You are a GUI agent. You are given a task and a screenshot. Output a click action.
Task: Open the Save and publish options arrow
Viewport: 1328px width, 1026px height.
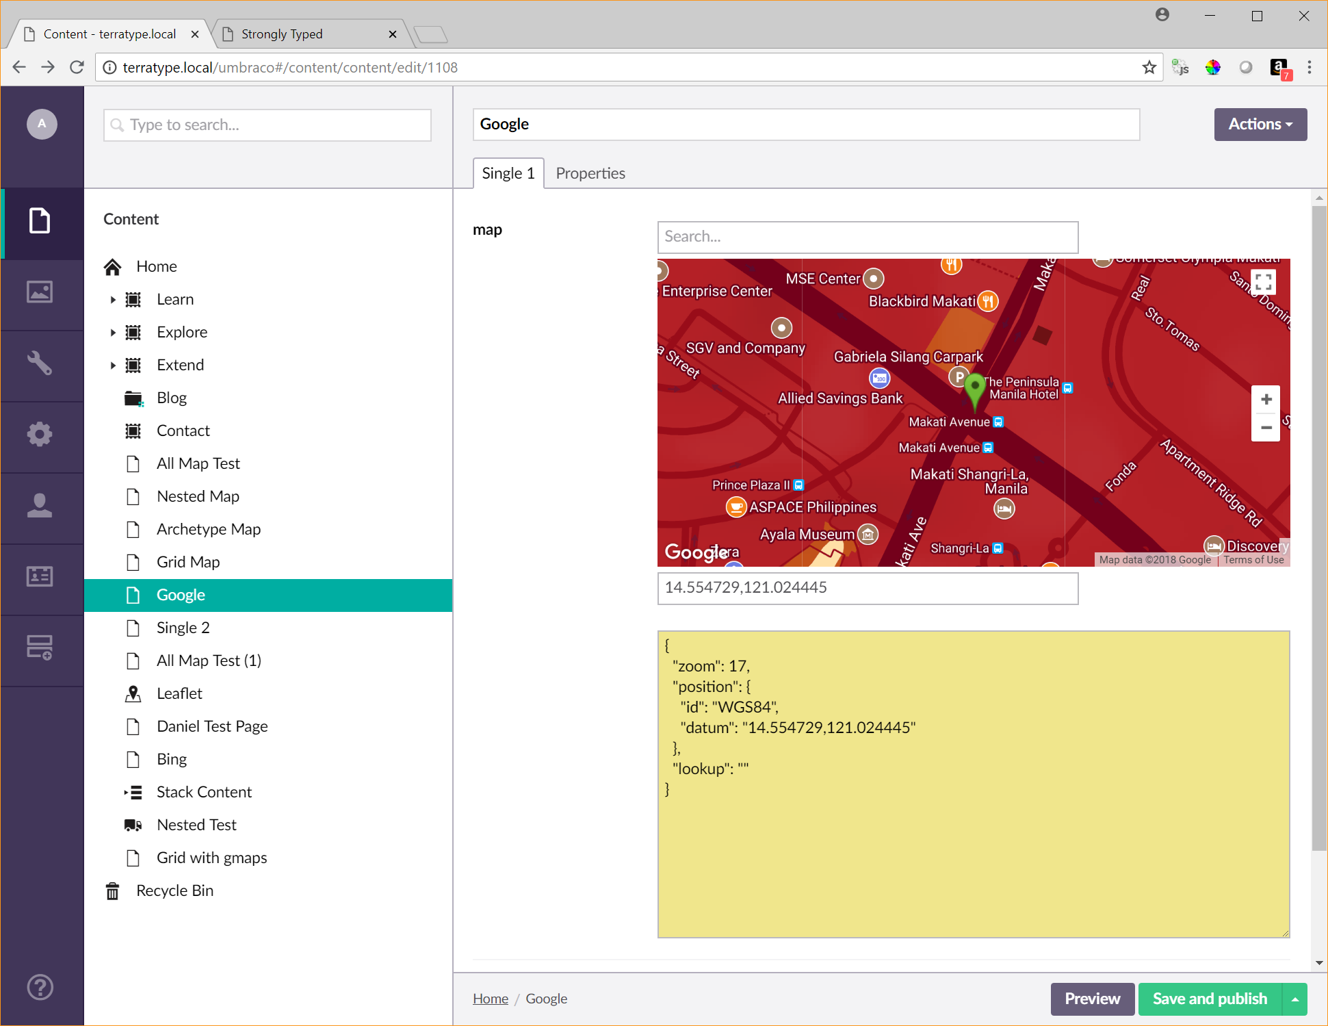(x=1294, y=999)
